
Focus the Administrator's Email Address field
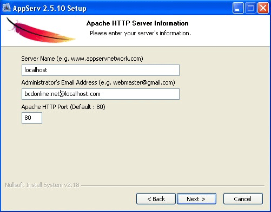coord(101,94)
